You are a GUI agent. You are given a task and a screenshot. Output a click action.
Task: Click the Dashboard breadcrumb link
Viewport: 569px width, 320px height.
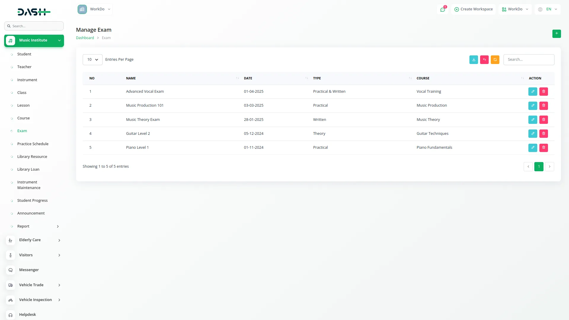85,38
